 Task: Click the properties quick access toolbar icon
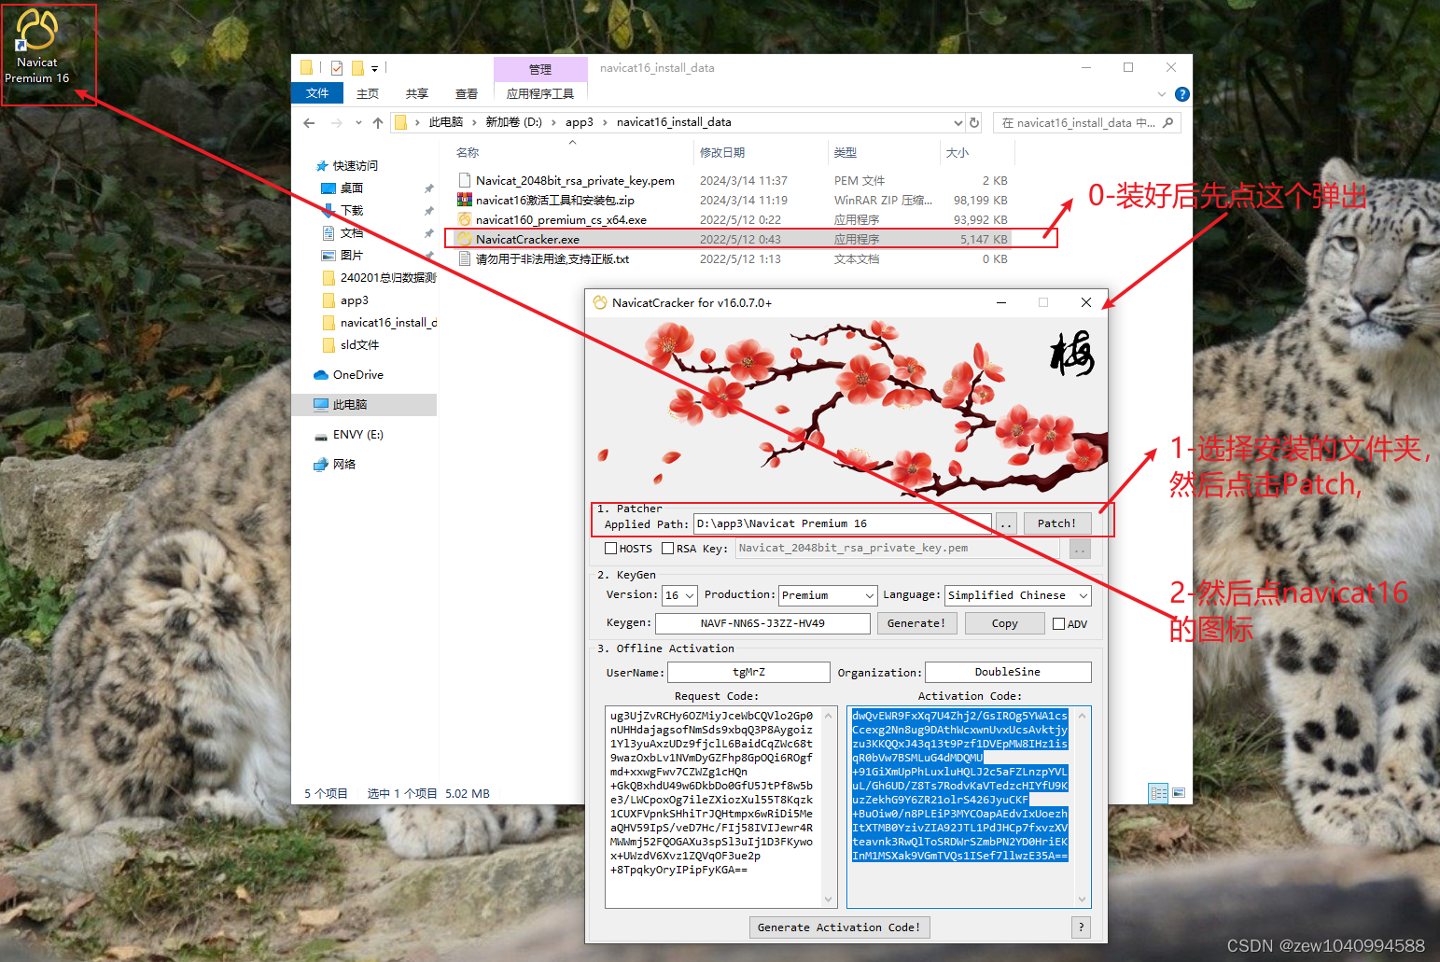337,68
